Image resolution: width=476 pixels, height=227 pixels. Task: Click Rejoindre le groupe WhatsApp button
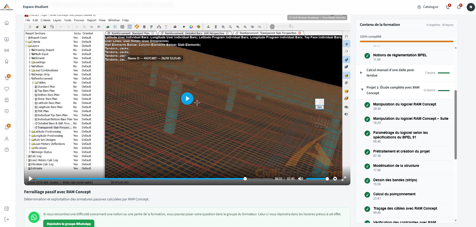coord(69,223)
